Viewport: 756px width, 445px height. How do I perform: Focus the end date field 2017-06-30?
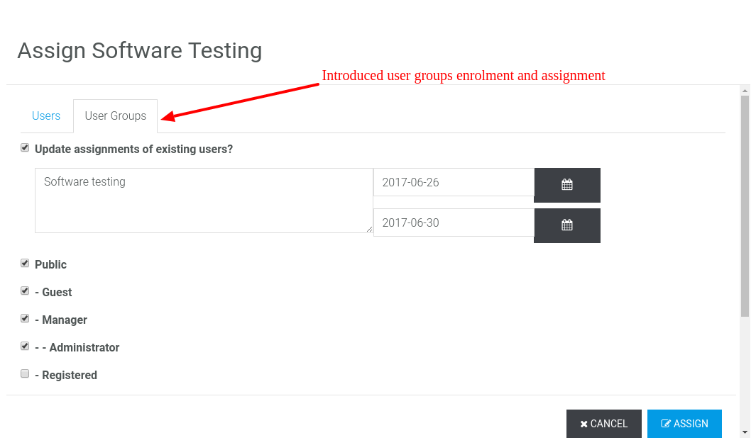tap(453, 222)
